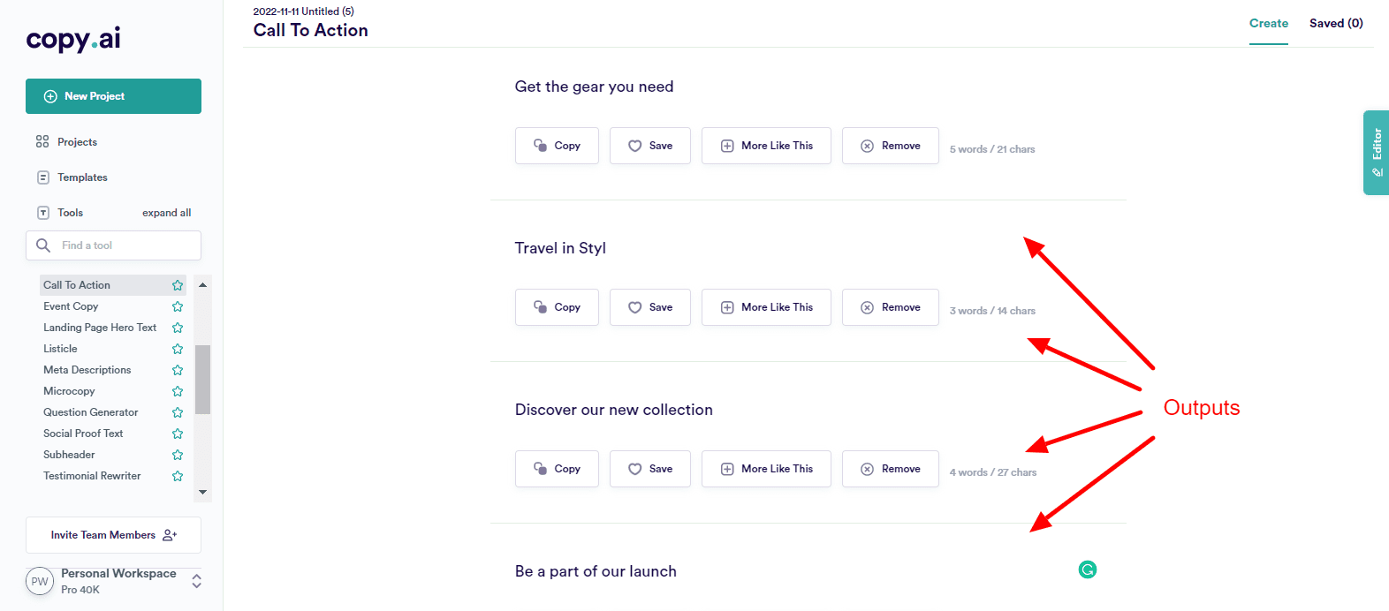
Task: Open the Editor side panel tab
Action: pos(1376,152)
